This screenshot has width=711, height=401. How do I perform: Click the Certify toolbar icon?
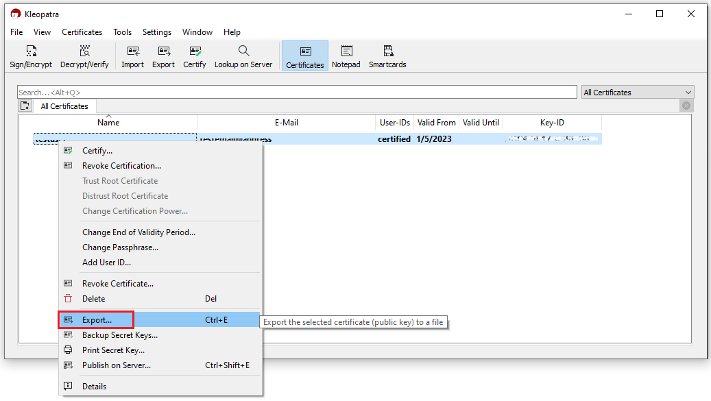click(195, 56)
